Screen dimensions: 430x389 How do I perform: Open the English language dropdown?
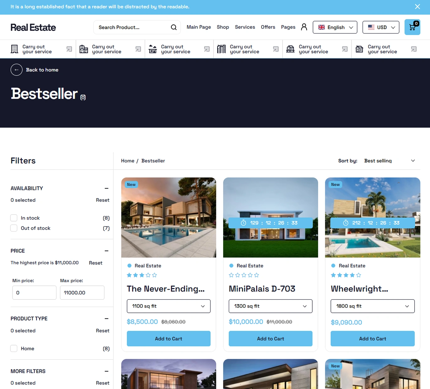coord(335,27)
